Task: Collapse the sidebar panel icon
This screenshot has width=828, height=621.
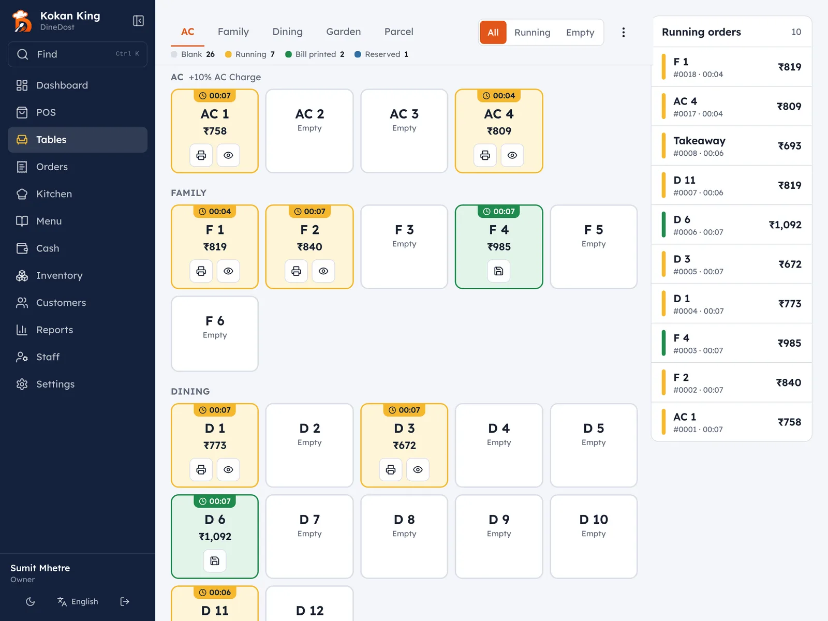Action: 138,21
